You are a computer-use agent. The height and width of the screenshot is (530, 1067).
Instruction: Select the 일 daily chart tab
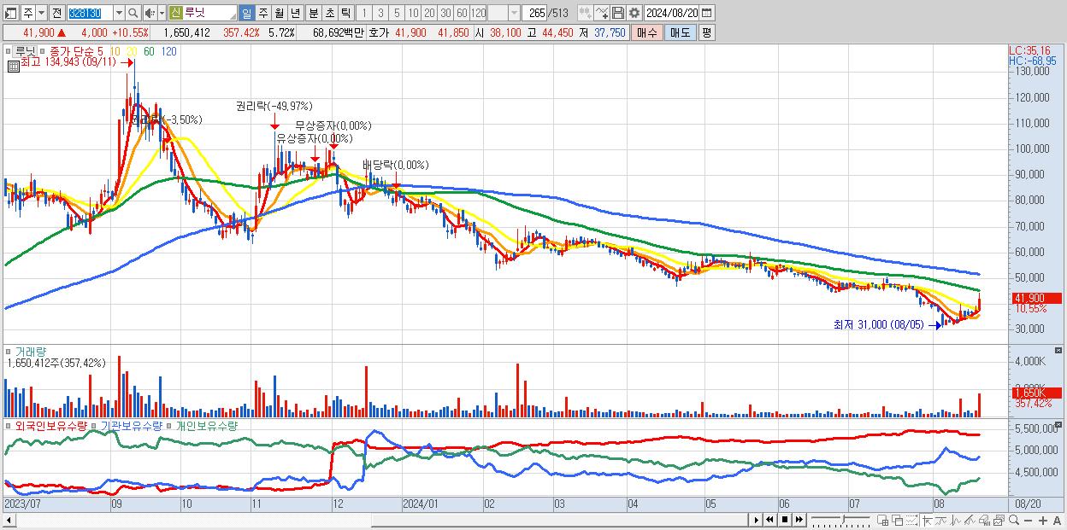[x=246, y=13]
